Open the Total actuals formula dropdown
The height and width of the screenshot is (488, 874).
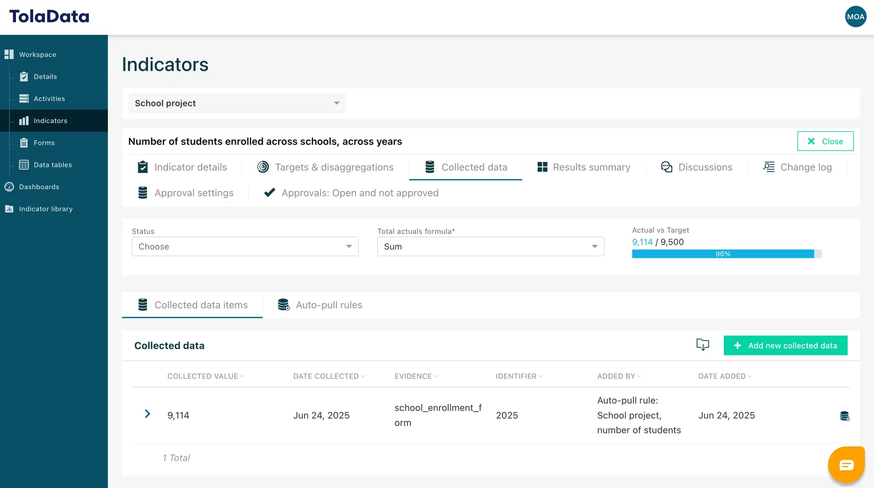(490, 247)
